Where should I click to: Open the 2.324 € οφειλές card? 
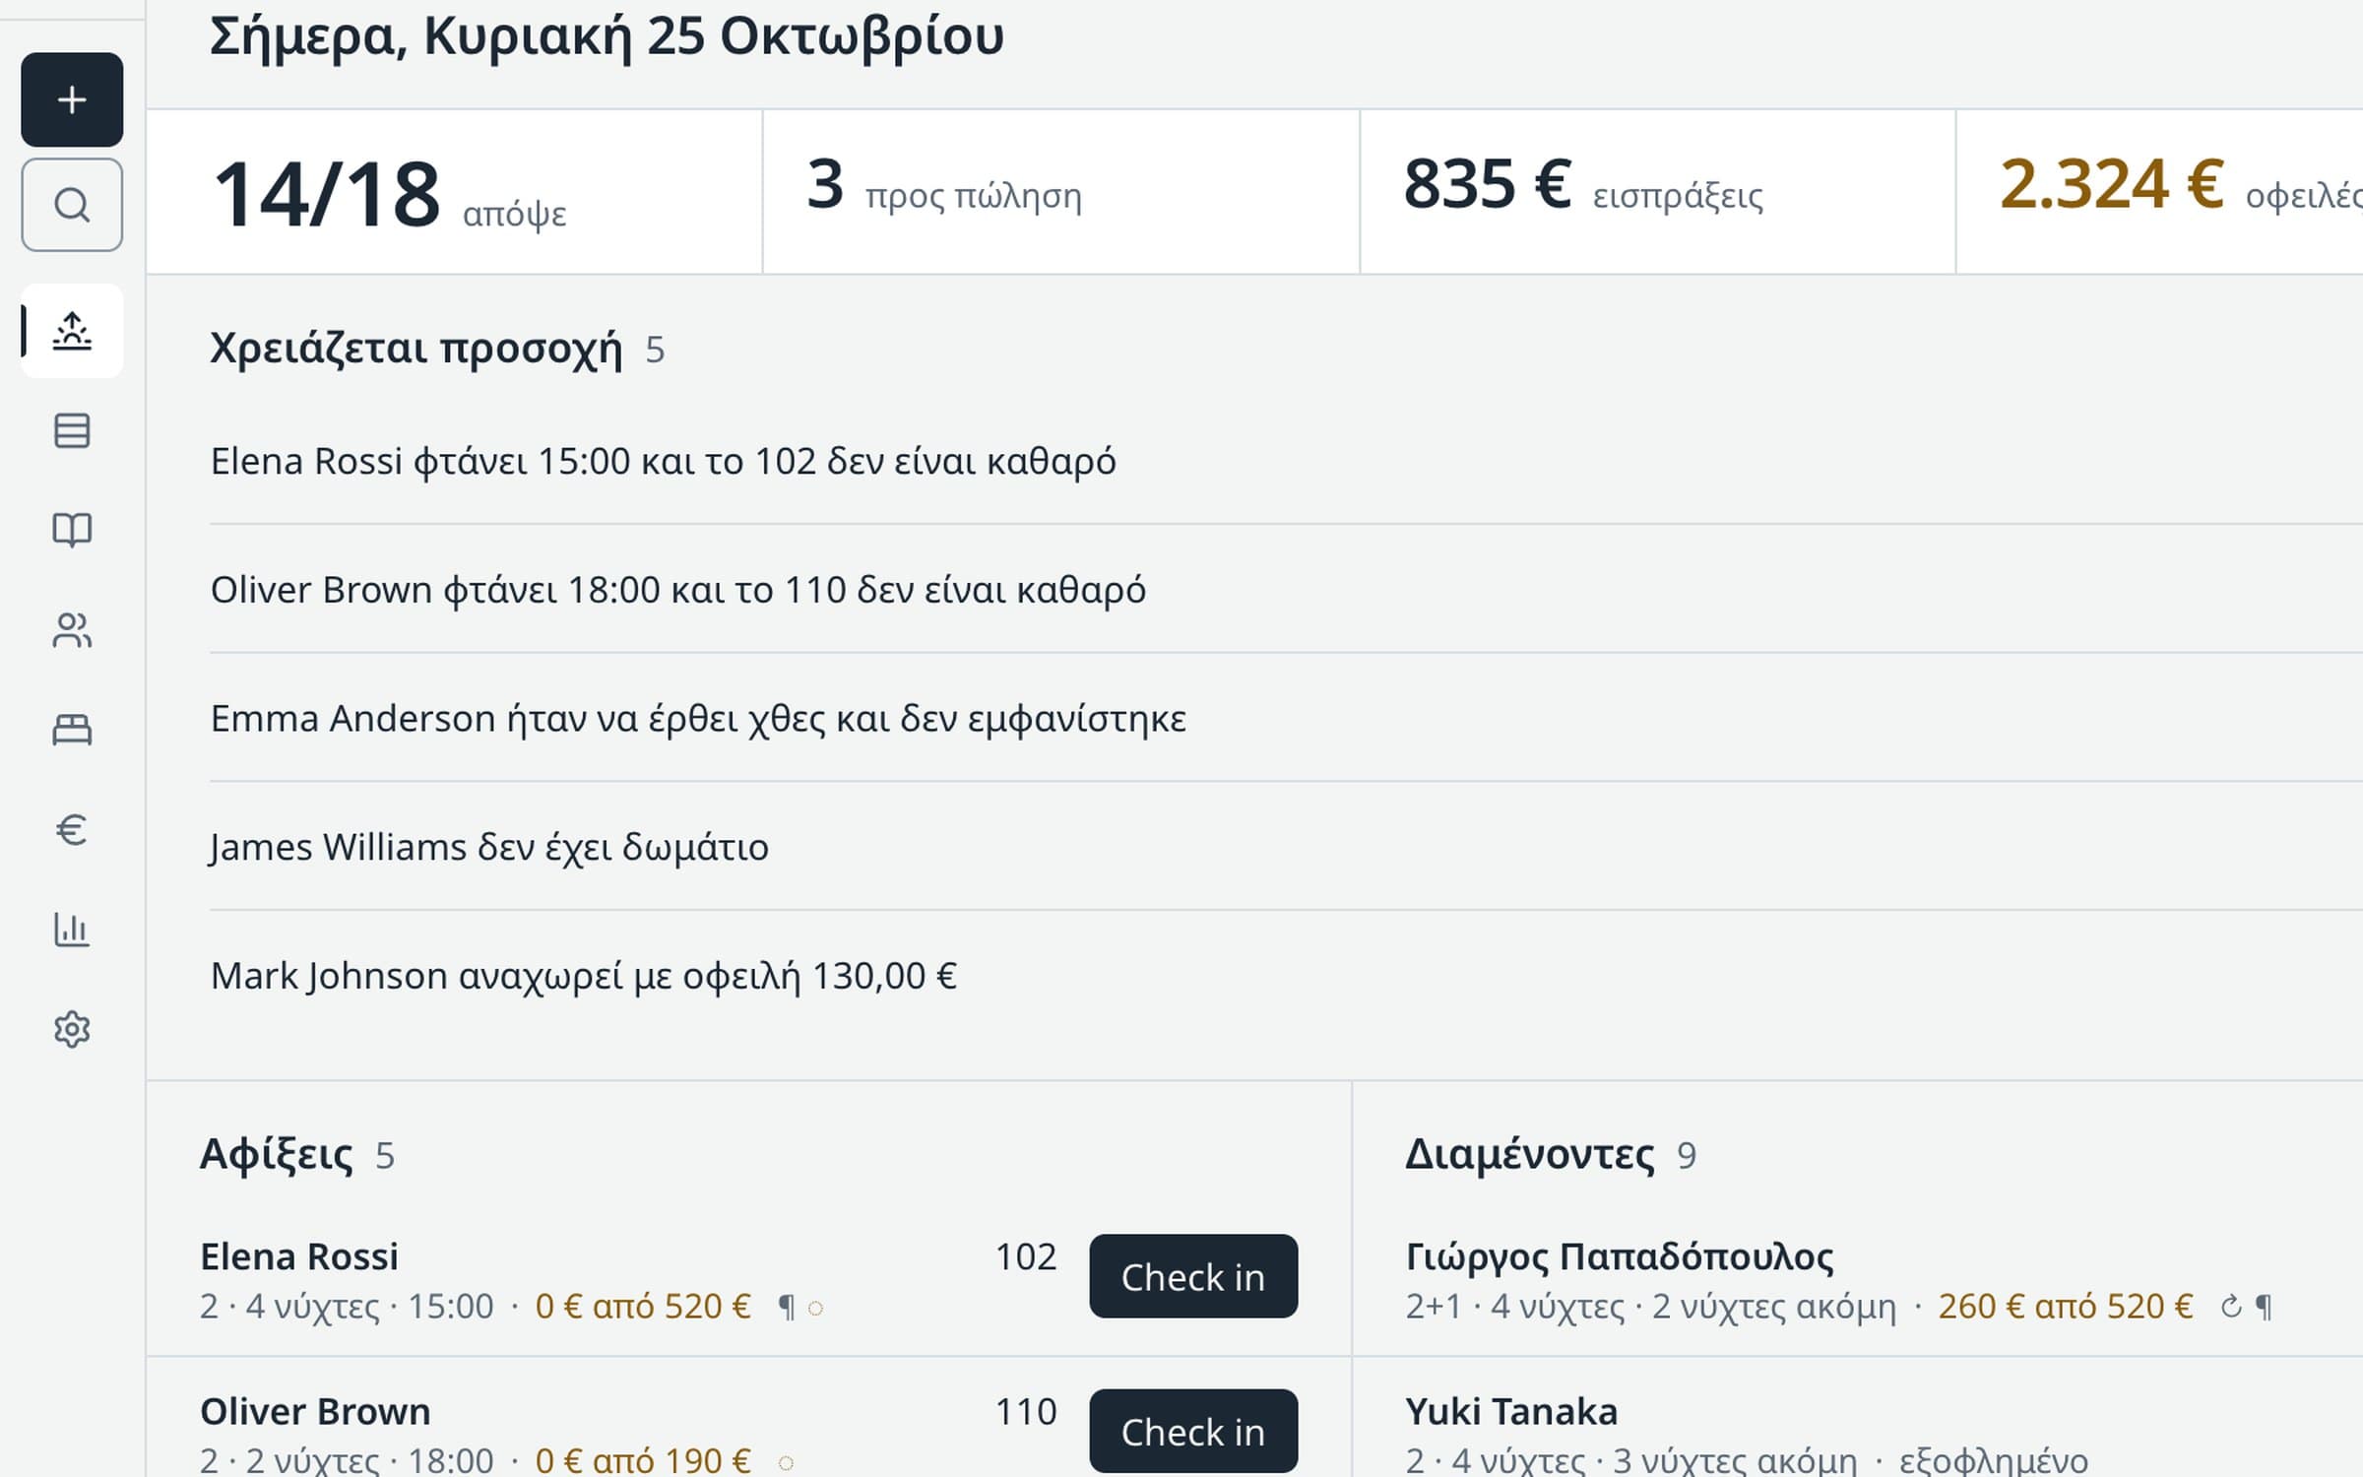tap(2160, 192)
